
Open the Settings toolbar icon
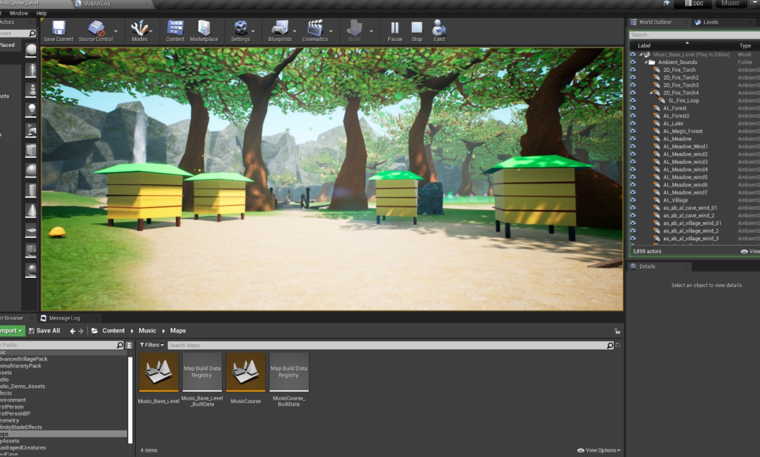click(240, 28)
